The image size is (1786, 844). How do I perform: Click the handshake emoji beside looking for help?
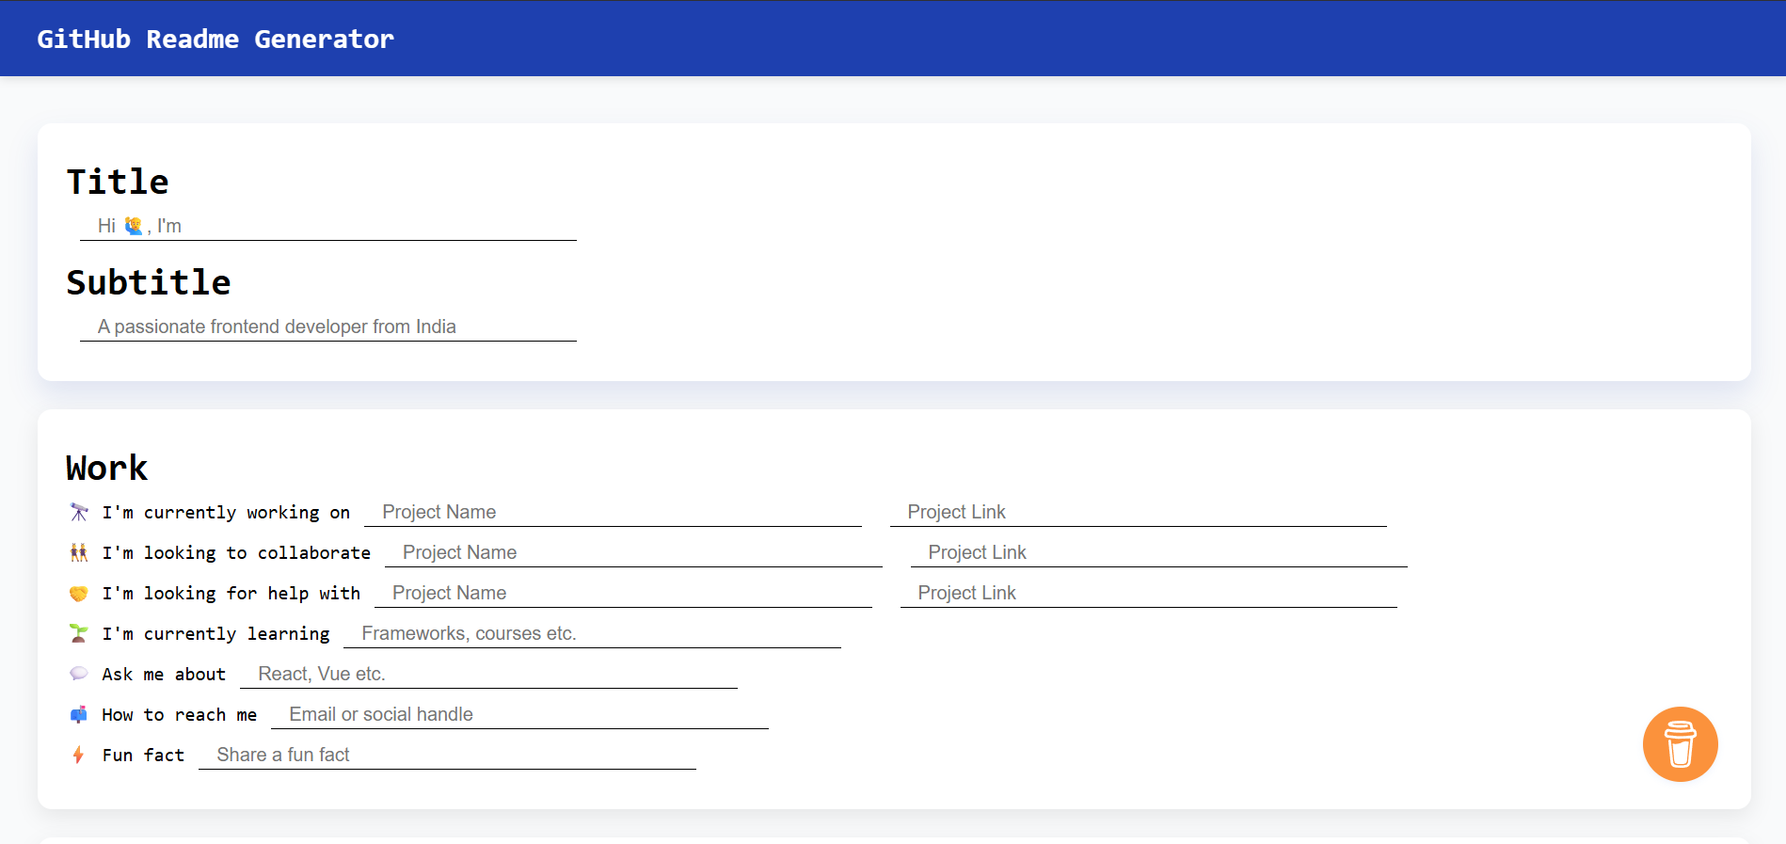tap(79, 593)
